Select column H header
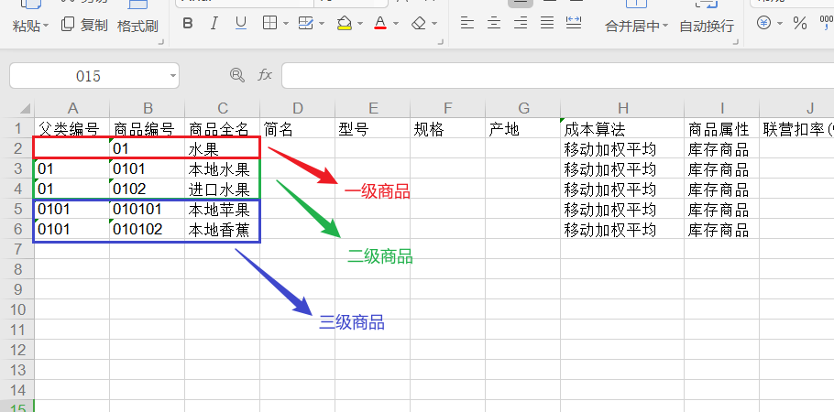Image resolution: width=834 pixels, height=412 pixels. click(622, 107)
